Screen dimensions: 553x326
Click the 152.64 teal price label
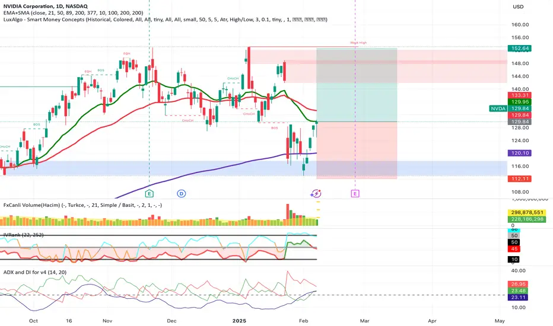point(520,48)
